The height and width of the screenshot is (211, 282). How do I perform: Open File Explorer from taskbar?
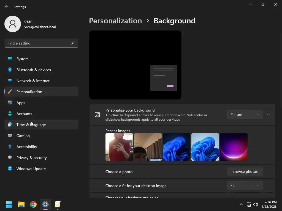(x=21, y=204)
